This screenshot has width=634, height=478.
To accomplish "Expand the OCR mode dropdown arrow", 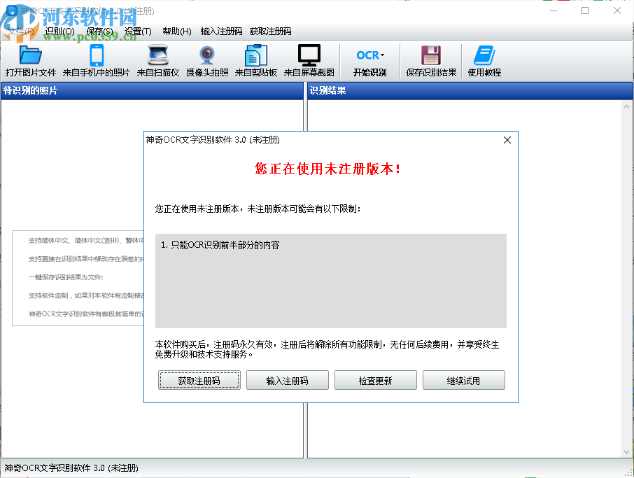I will point(381,55).
